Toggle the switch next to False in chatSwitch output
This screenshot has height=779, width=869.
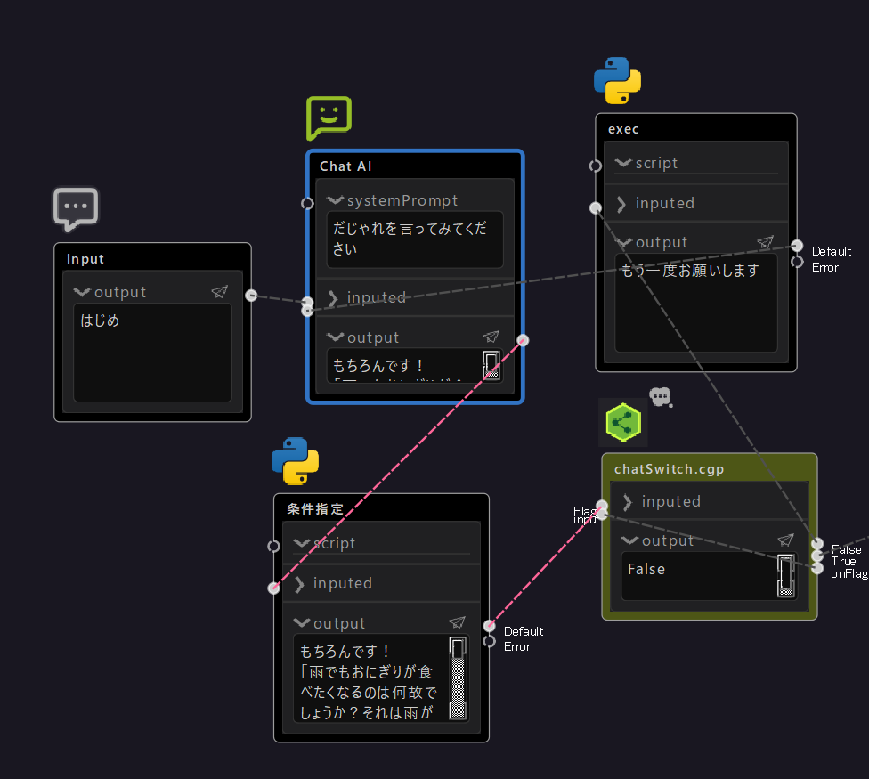[784, 576]
